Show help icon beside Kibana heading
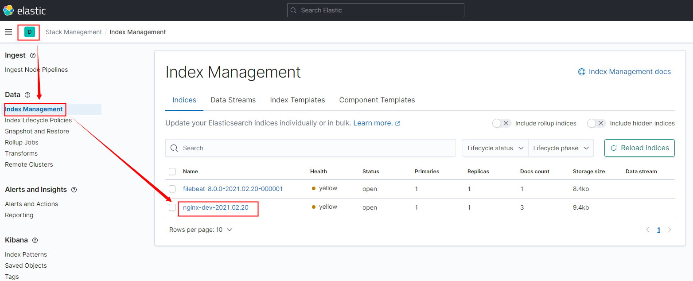 point(35,240)
